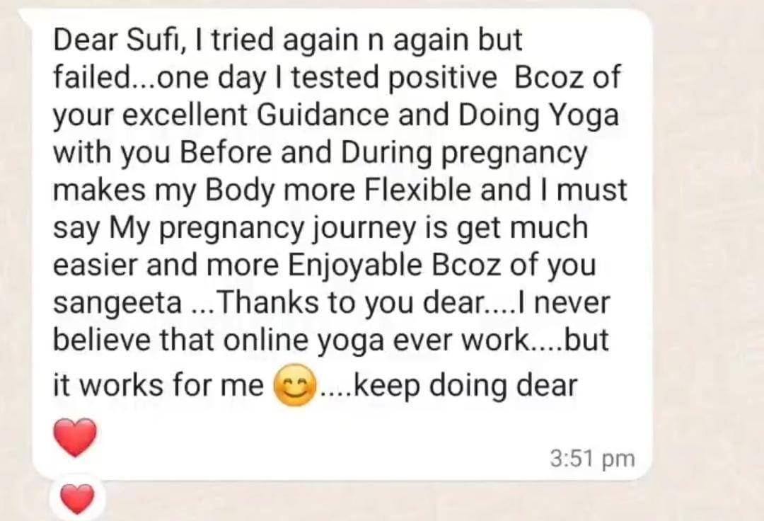This screenshot has width=764, height=521.
Task: Select the words "Doing Yoga"
Action: (x=538, y=115)
